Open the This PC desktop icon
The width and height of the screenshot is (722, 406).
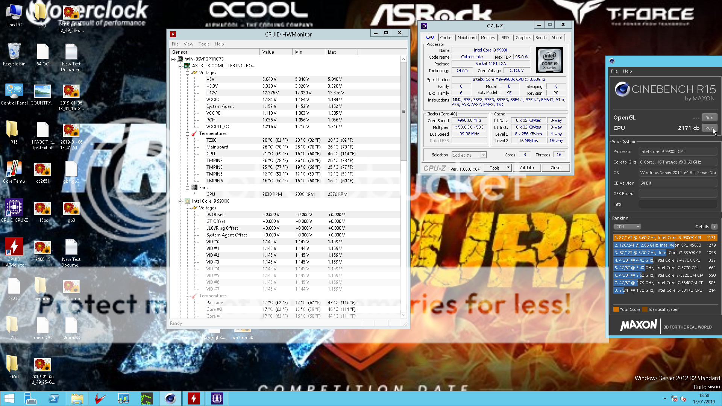click(14, 15)
